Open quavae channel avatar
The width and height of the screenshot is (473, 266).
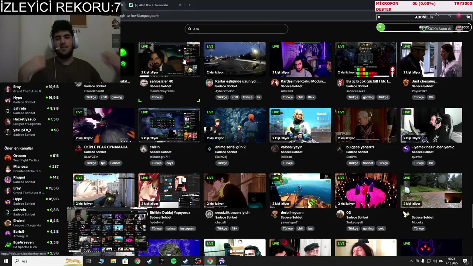click(406, 149)
